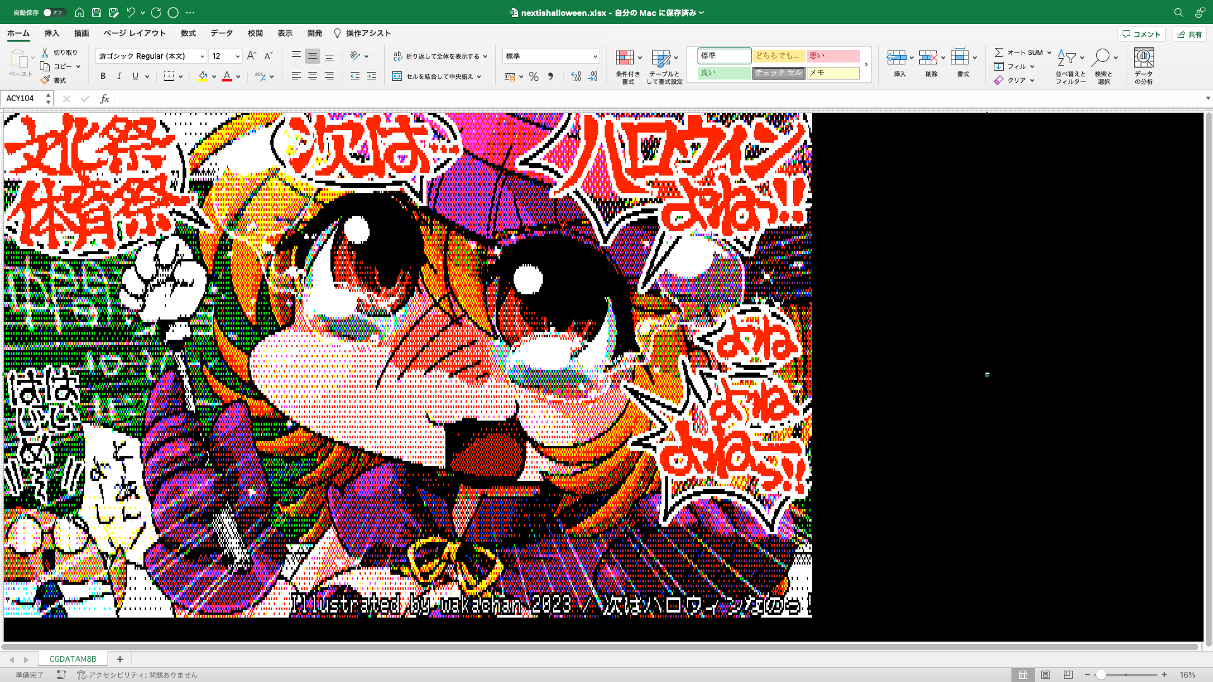Increase font size with large A icon
The width and height of the screenshot is (1213, 682).
[x=251, y=56]
